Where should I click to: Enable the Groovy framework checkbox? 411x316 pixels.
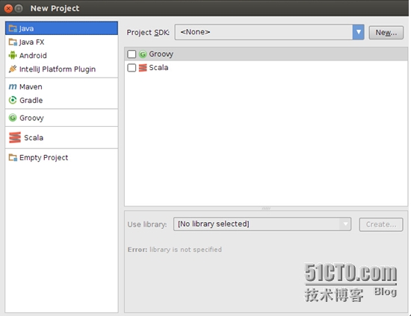tap(132, 54)
